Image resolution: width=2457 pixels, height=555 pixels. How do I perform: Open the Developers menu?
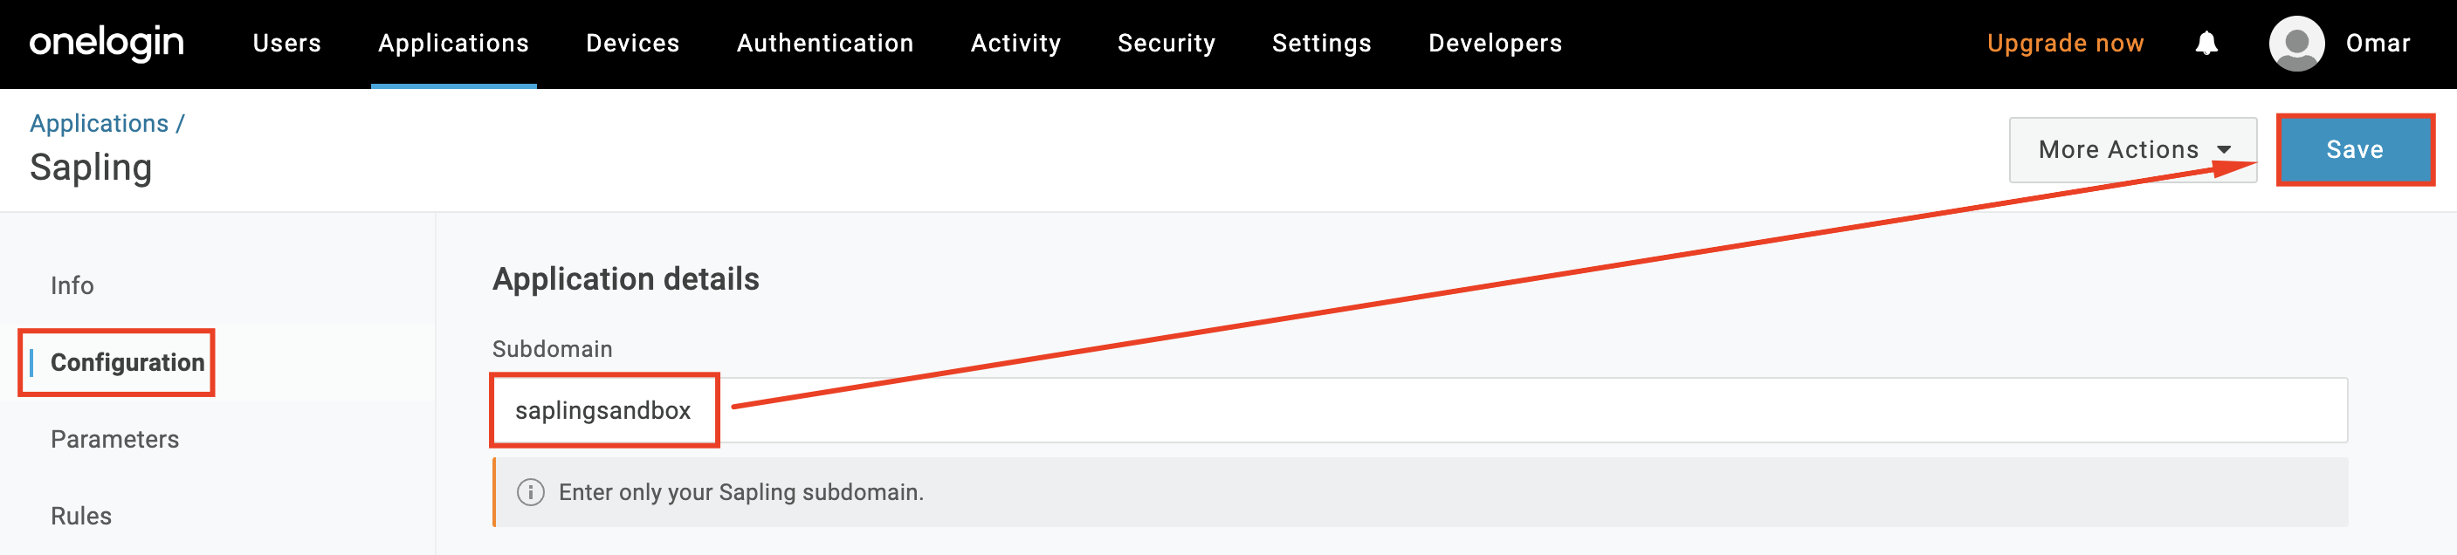(x=1495, y=43)
